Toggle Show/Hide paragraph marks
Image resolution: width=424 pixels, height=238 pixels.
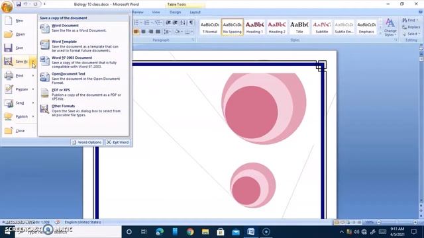[x=191, y=22]
